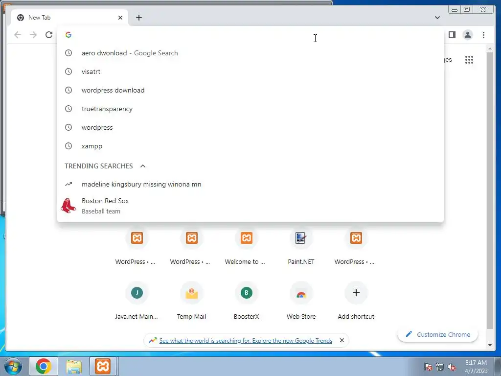Open the Explore the new Google Trends link
The image size is (501, 376).
[246, 341]
